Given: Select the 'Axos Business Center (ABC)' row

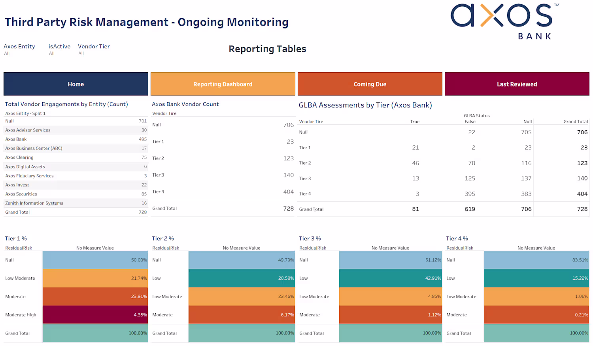Looking at the screenshot, I should click(76, 148).
